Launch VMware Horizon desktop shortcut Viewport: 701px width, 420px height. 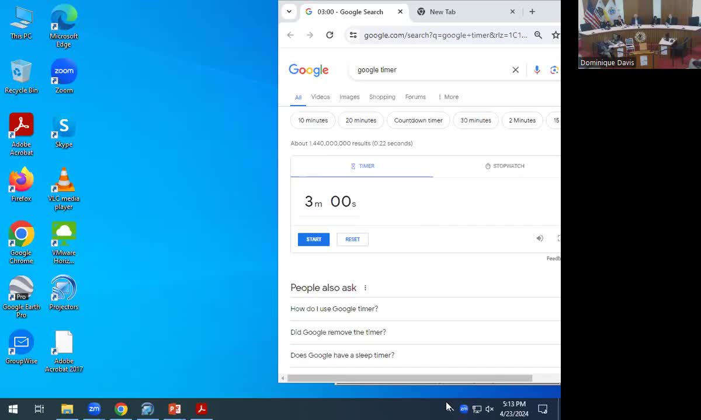point(64,243)
